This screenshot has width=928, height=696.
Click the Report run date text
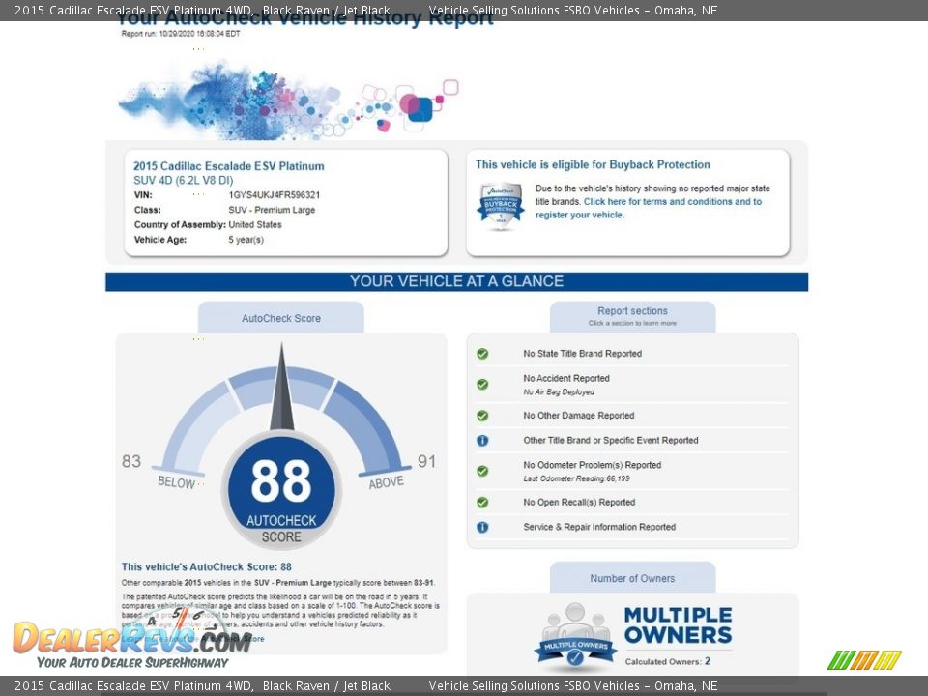tap(181, 34)
